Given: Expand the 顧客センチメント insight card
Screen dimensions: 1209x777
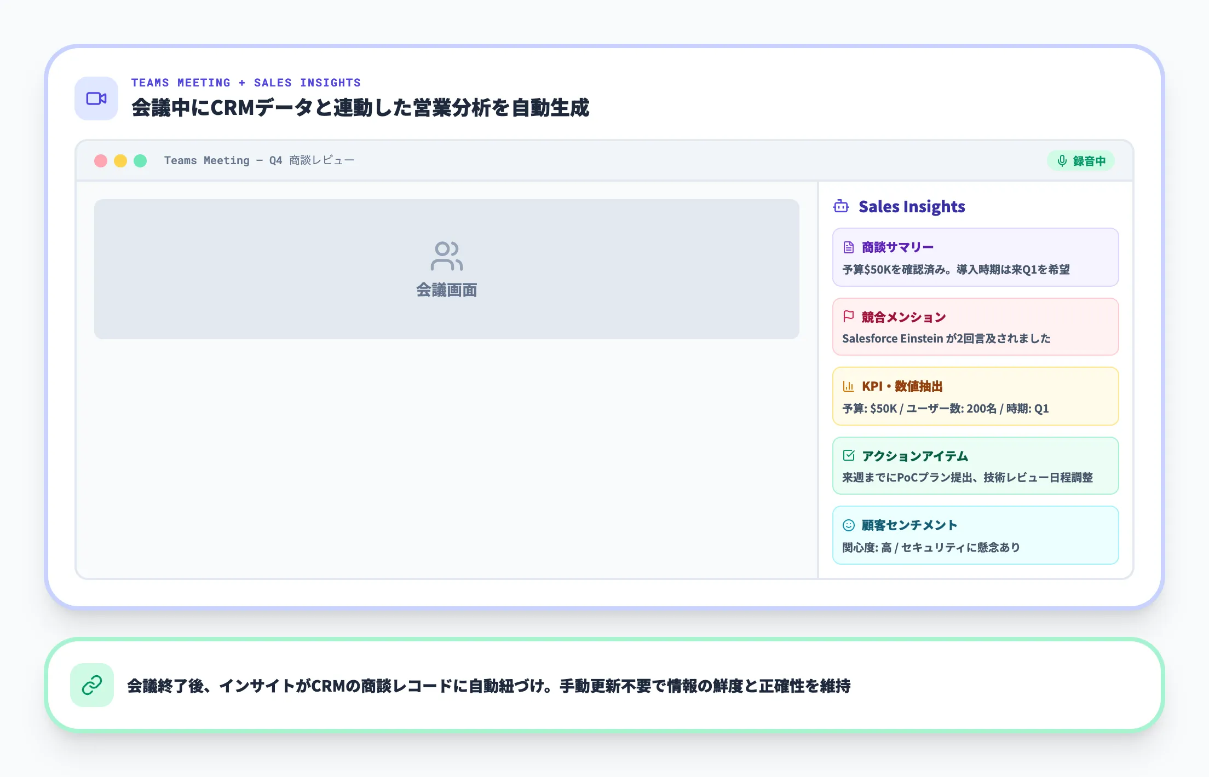Looking at the screenshot, I should click(x=975, y=535).
